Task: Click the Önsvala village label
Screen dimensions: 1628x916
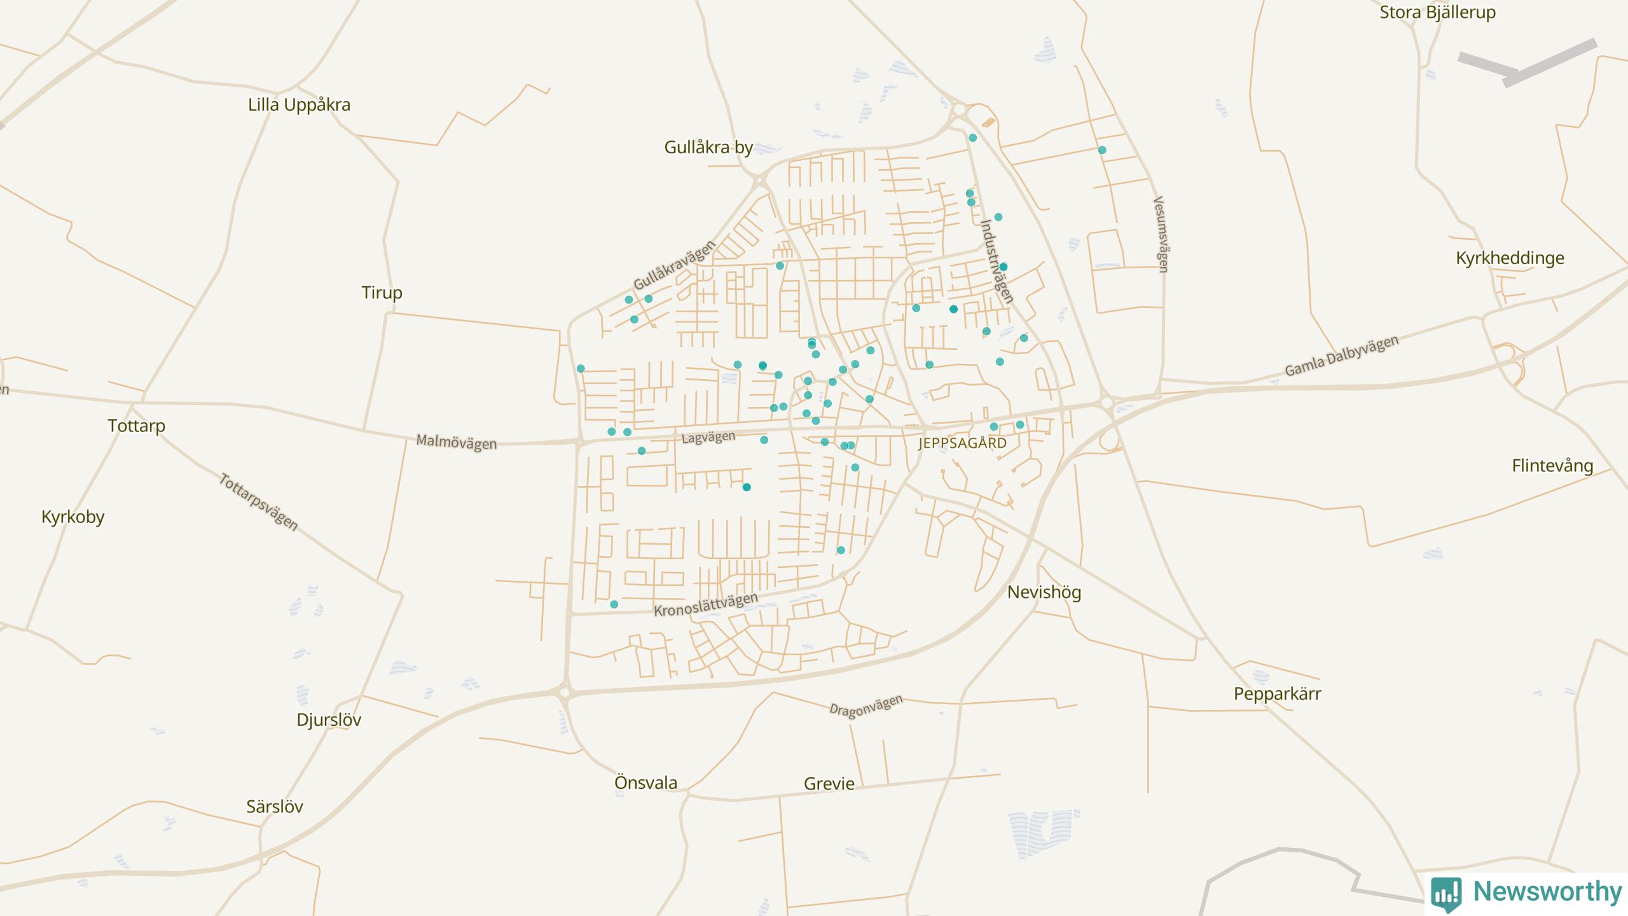Action: point(645,783)
